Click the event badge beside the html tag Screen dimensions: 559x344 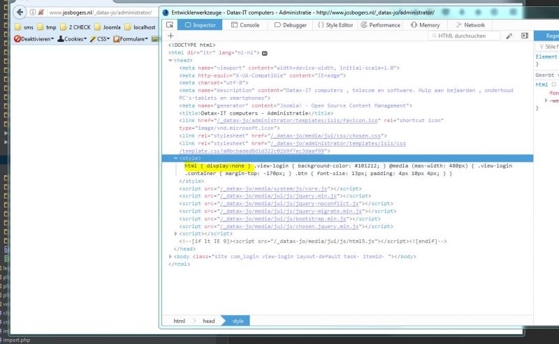pos(265,53)
